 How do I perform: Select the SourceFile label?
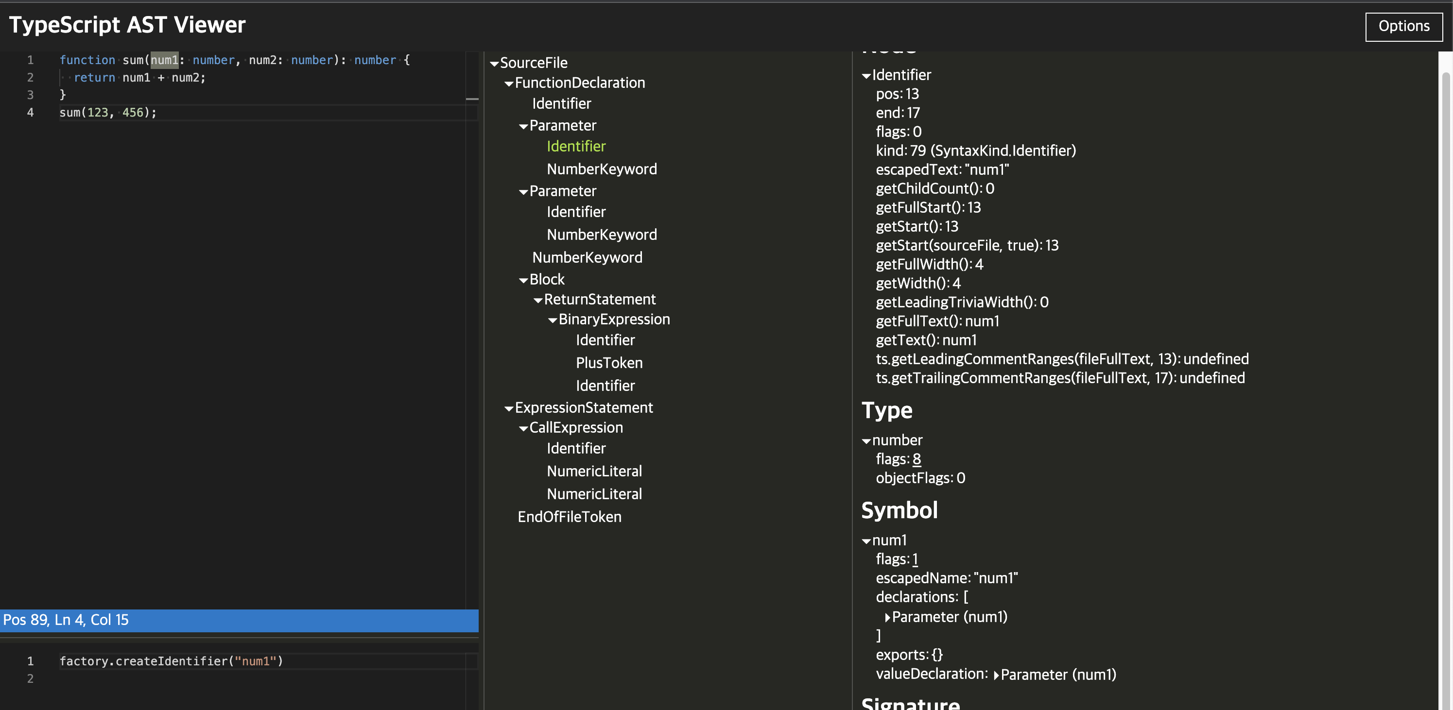pos(534,63)
